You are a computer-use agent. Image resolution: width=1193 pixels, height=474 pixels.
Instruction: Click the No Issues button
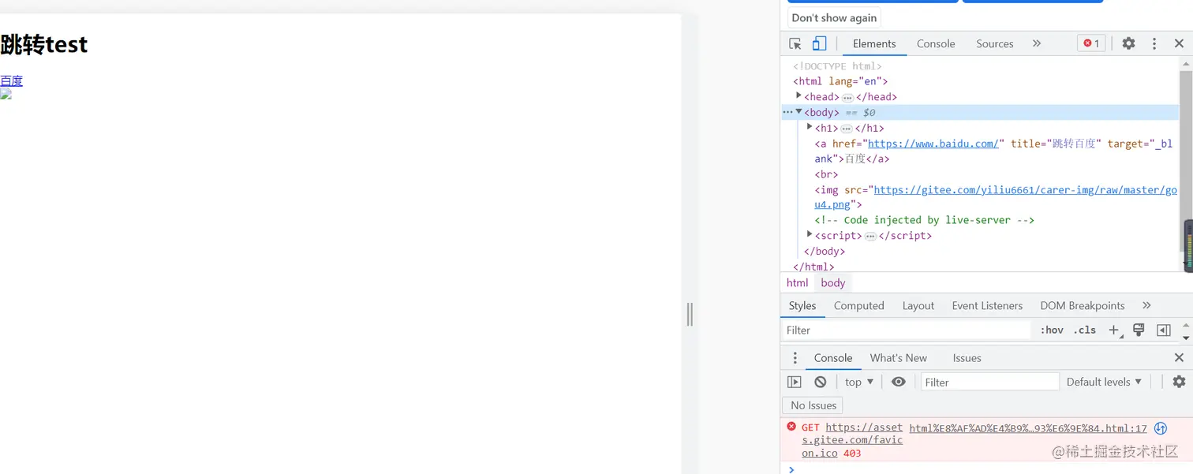coord(813,405)
